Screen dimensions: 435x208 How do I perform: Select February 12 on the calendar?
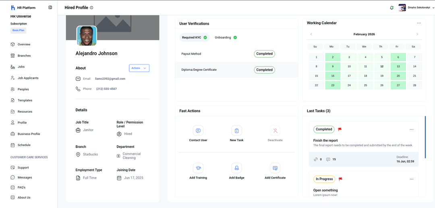point(381,66)
